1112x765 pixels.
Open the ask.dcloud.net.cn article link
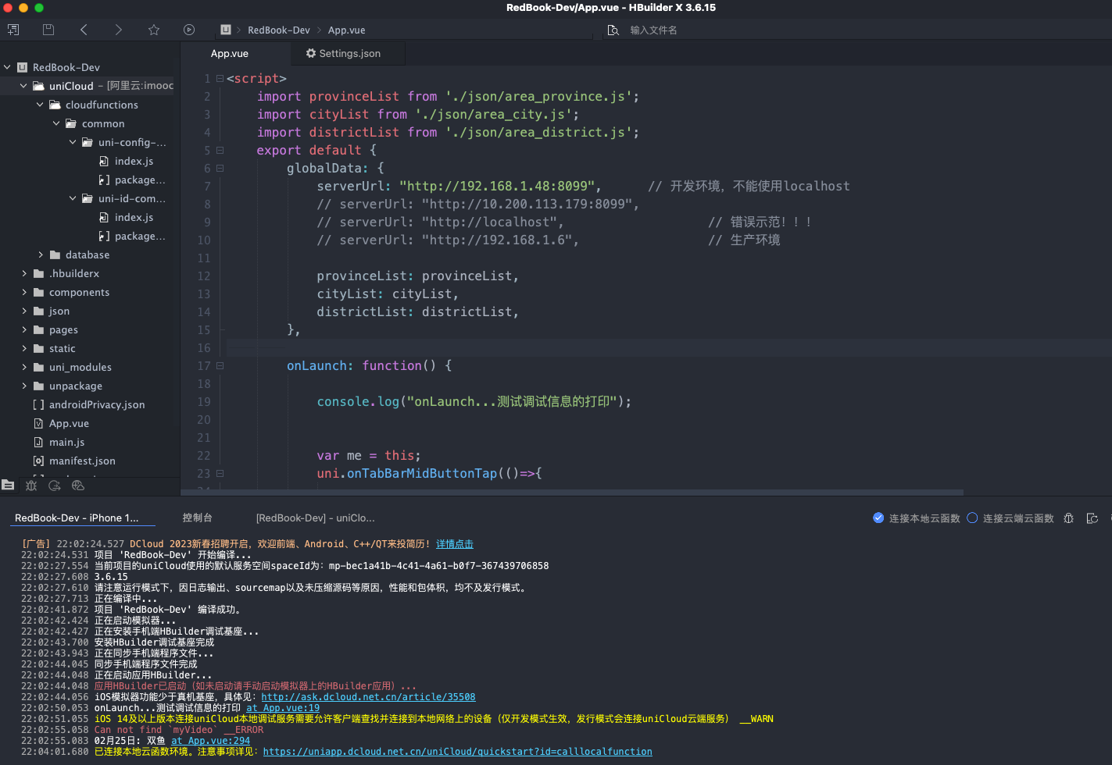coord(368,697)
